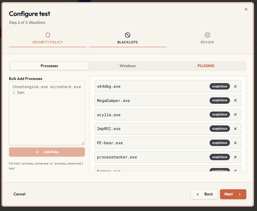Switch to the Windows tab
Screen dimensions: 257x211
click(128, 66)
